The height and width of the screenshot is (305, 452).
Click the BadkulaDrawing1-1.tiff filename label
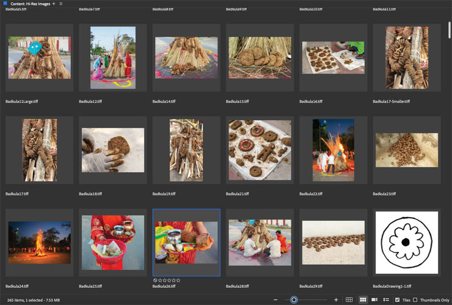point(392,286)
